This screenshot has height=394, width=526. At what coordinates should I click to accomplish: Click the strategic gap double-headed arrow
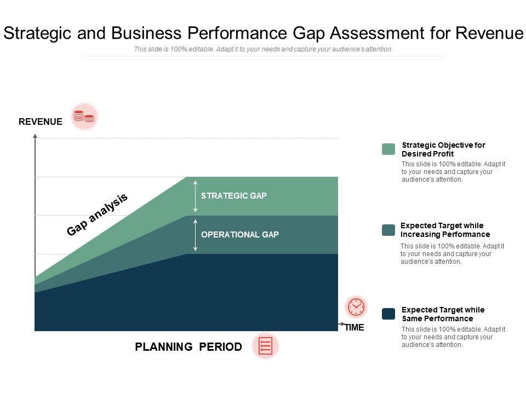196,196
